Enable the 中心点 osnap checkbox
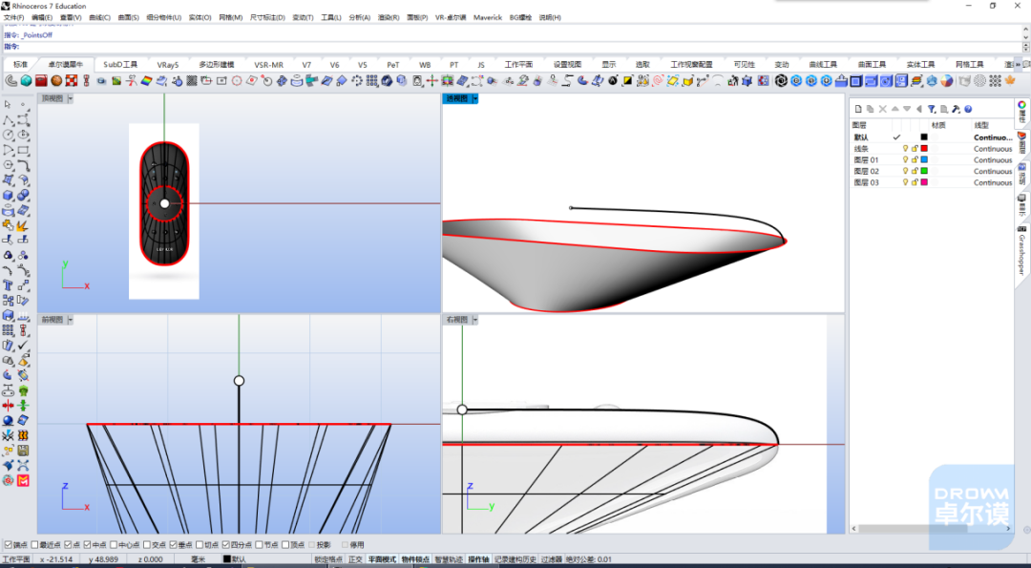1031x568 pixels. point(113,545)
